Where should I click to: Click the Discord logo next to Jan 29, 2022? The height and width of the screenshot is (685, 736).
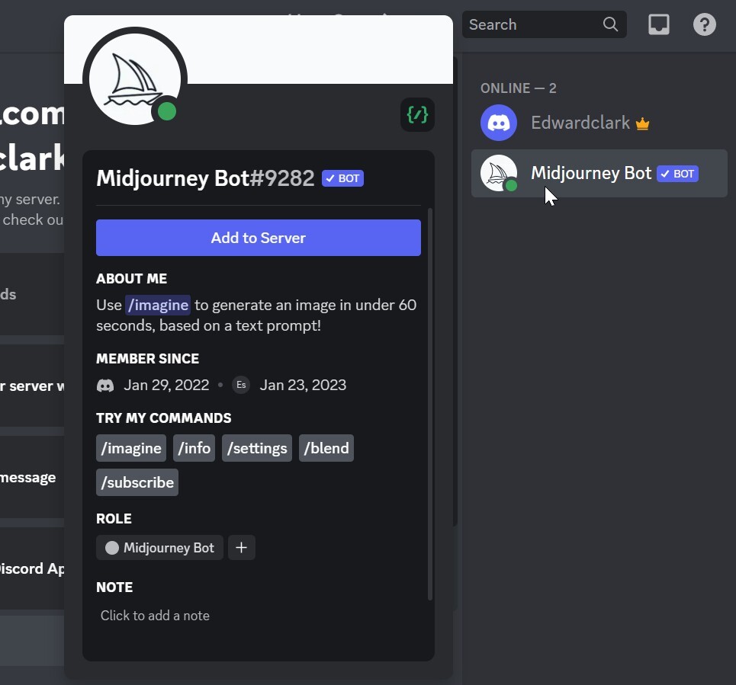(x=105, y=385)
